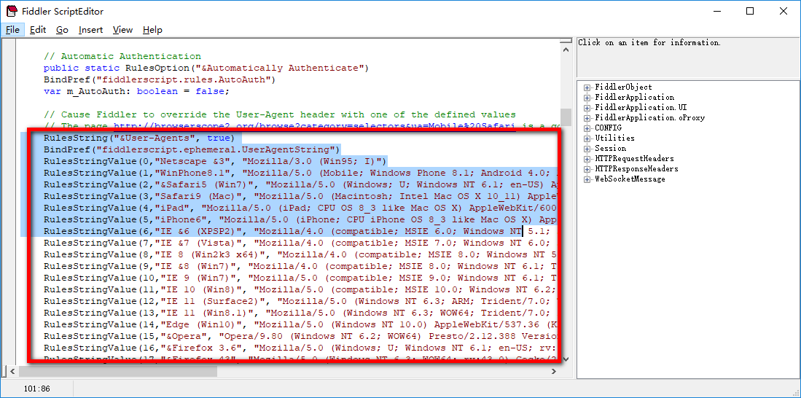Open the File menu
The height and width of the screenshot is (398, 801).
tap(13, 30)
